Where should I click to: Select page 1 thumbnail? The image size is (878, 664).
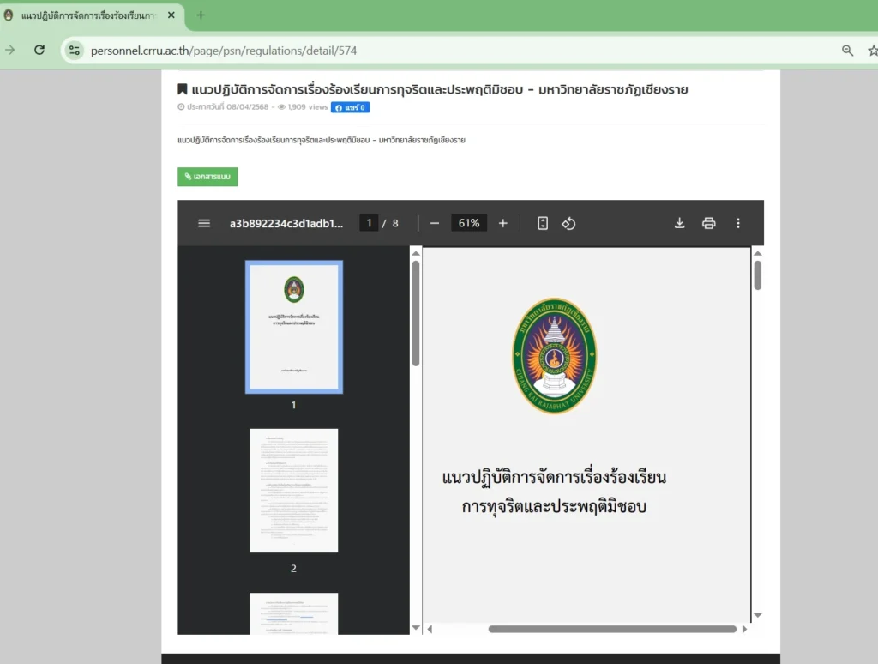[x=294, y=327]
